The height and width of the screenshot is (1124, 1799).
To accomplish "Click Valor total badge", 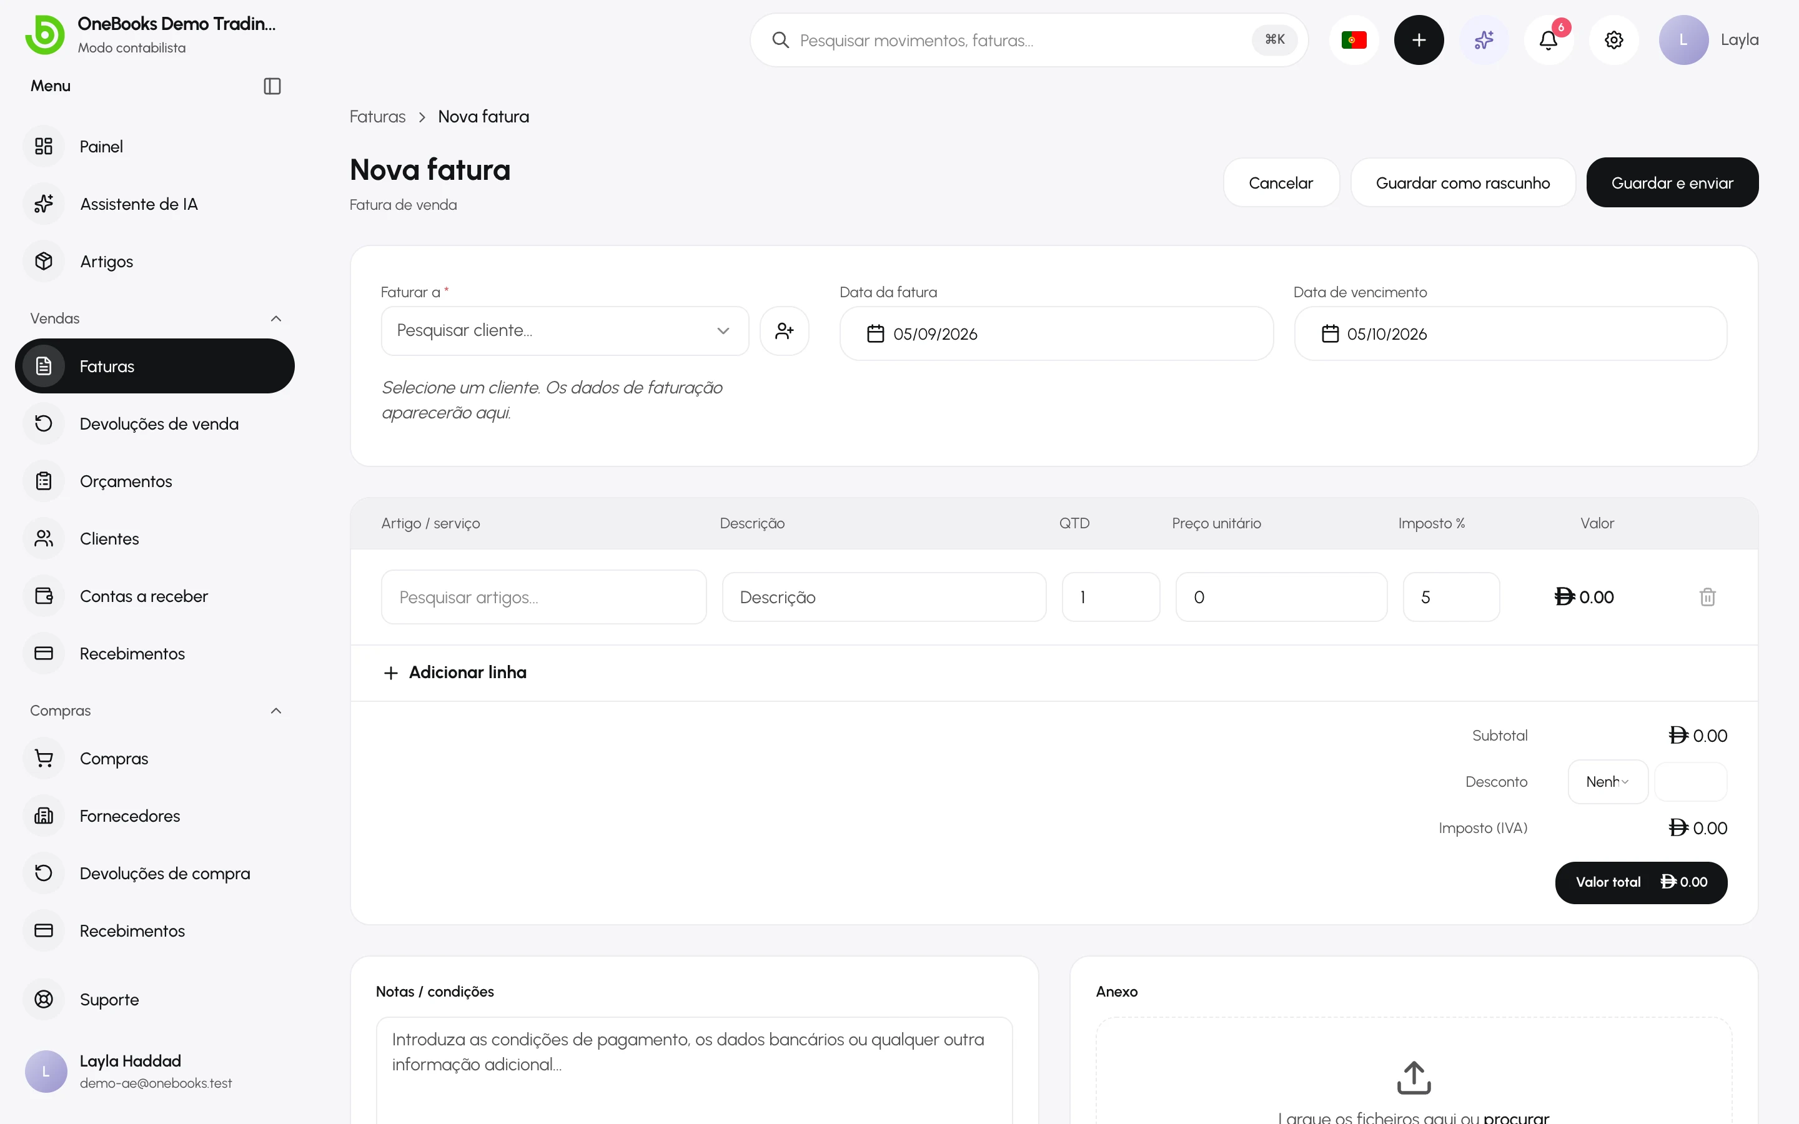I will tap(1641, 882).
